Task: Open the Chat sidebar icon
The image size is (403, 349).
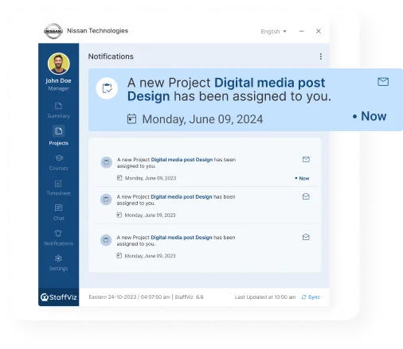Action: pos(59,212)
